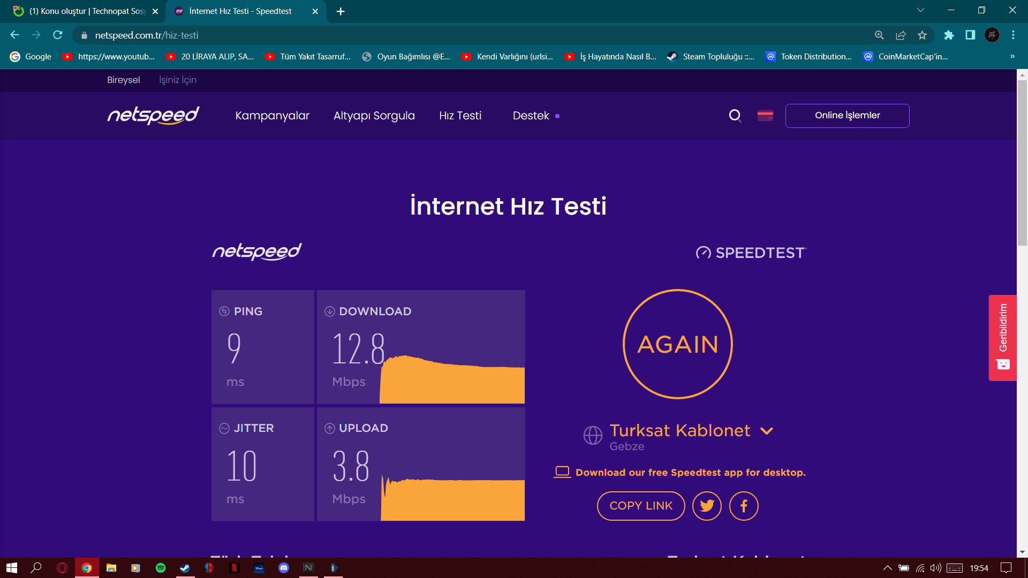Switch to Technopat Konu oluştur tab
Screen dimensions: 1028x578
[86, 11]
